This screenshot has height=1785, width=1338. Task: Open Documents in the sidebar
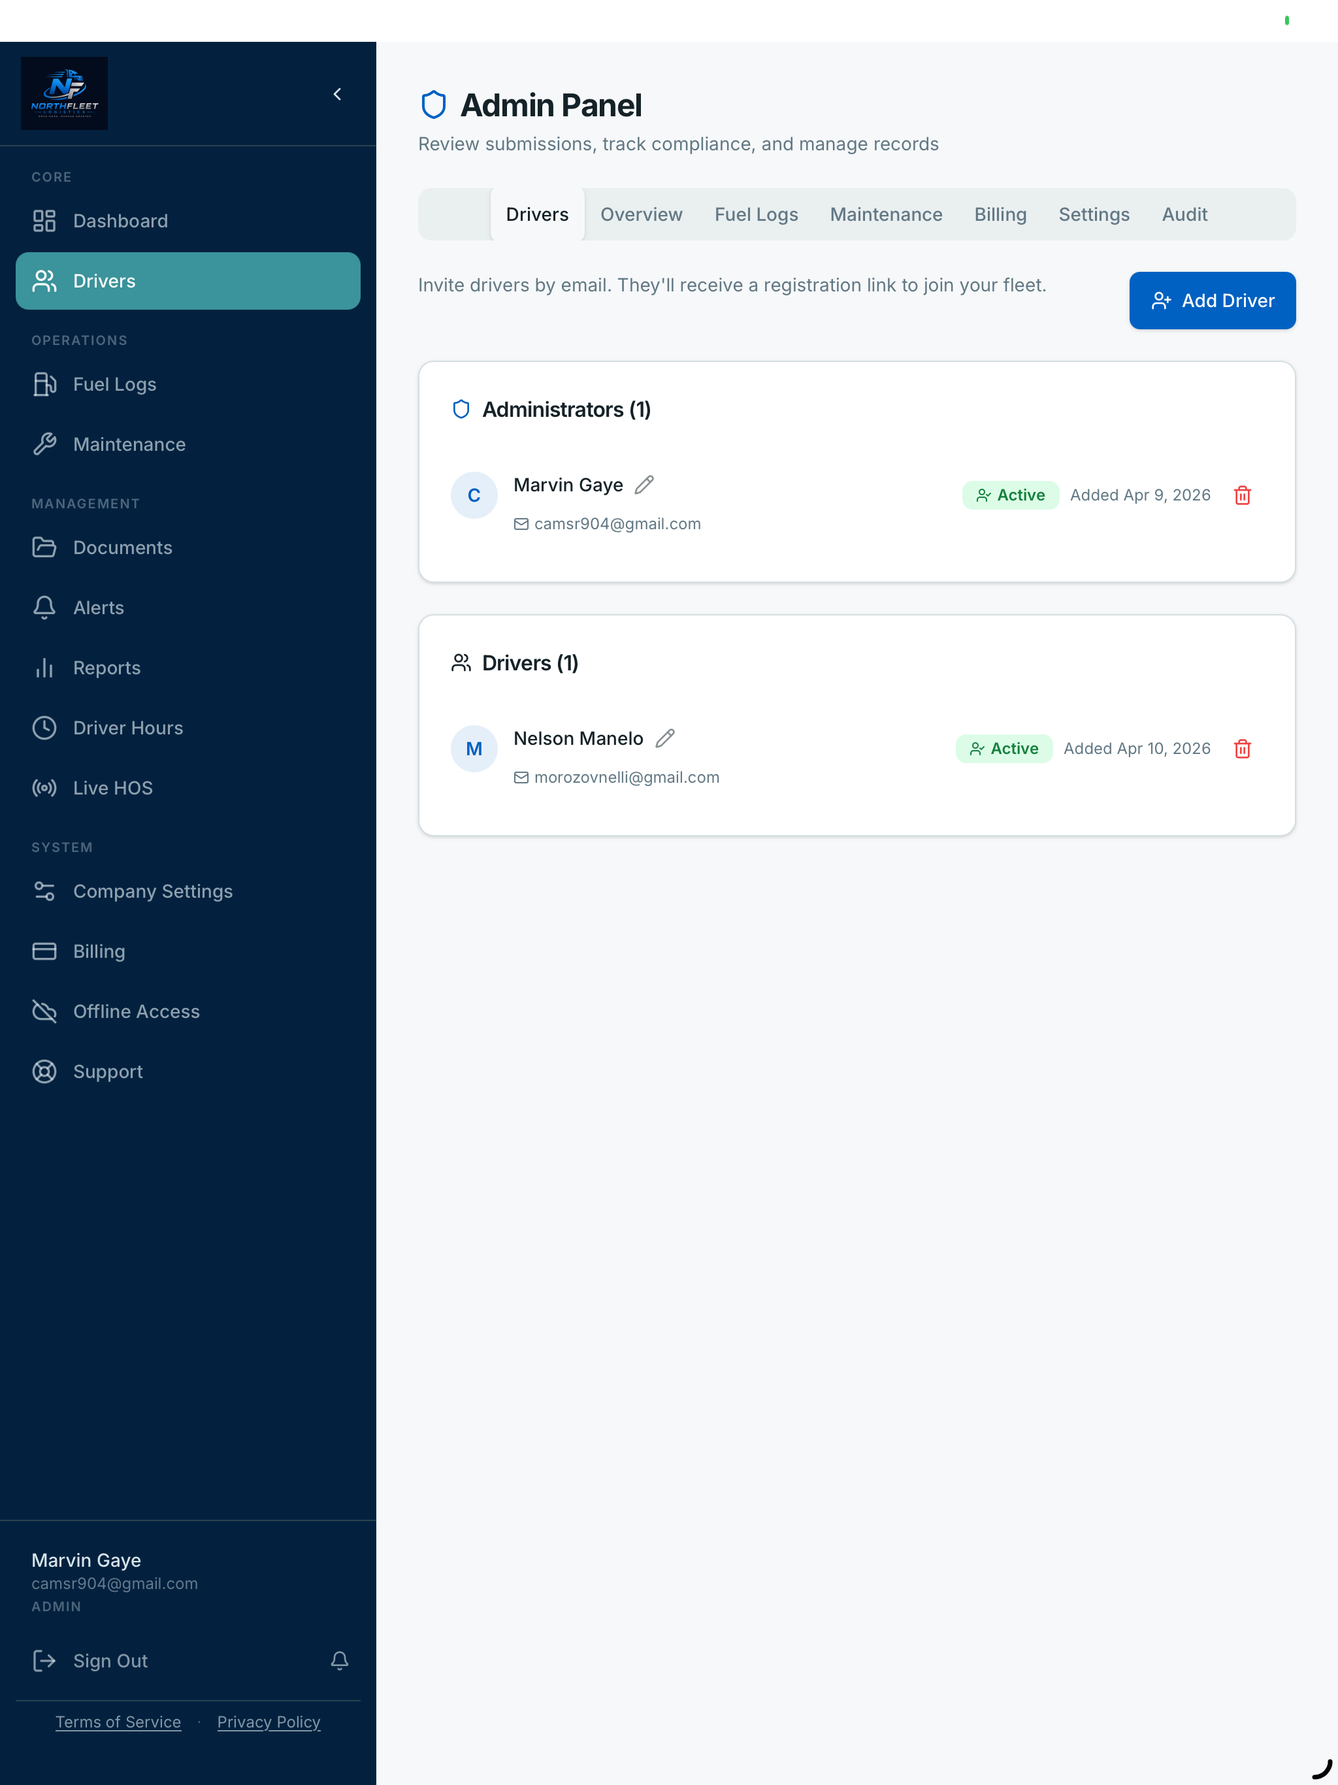pyautogui.click(x=188, y=548)
